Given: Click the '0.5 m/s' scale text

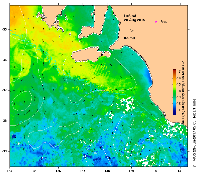Looking at the screenshot, I should [129, 38].
